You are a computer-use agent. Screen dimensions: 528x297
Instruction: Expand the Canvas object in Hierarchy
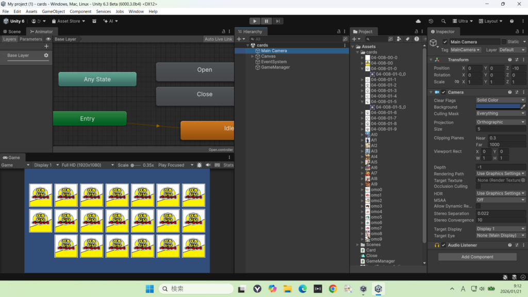point(252,56)
